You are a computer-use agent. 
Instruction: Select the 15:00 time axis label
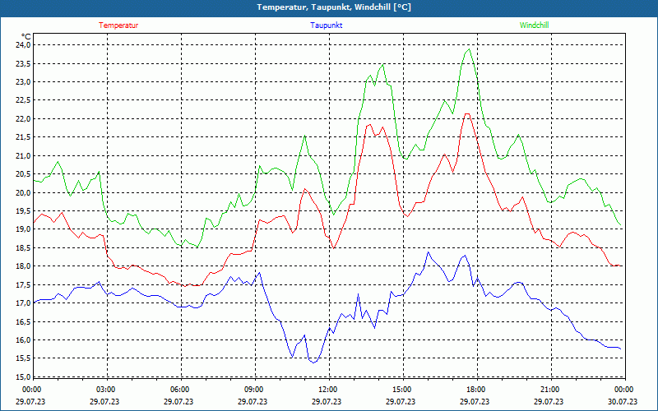[x=401, y=390]
